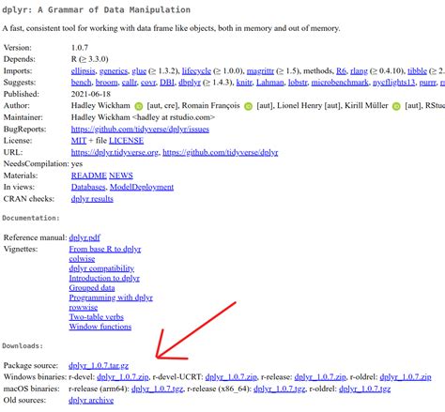Image resolution: width=445 pixels, height=412 pixels.
Task: Open the ellipsis package link
Action: [83, 71]
